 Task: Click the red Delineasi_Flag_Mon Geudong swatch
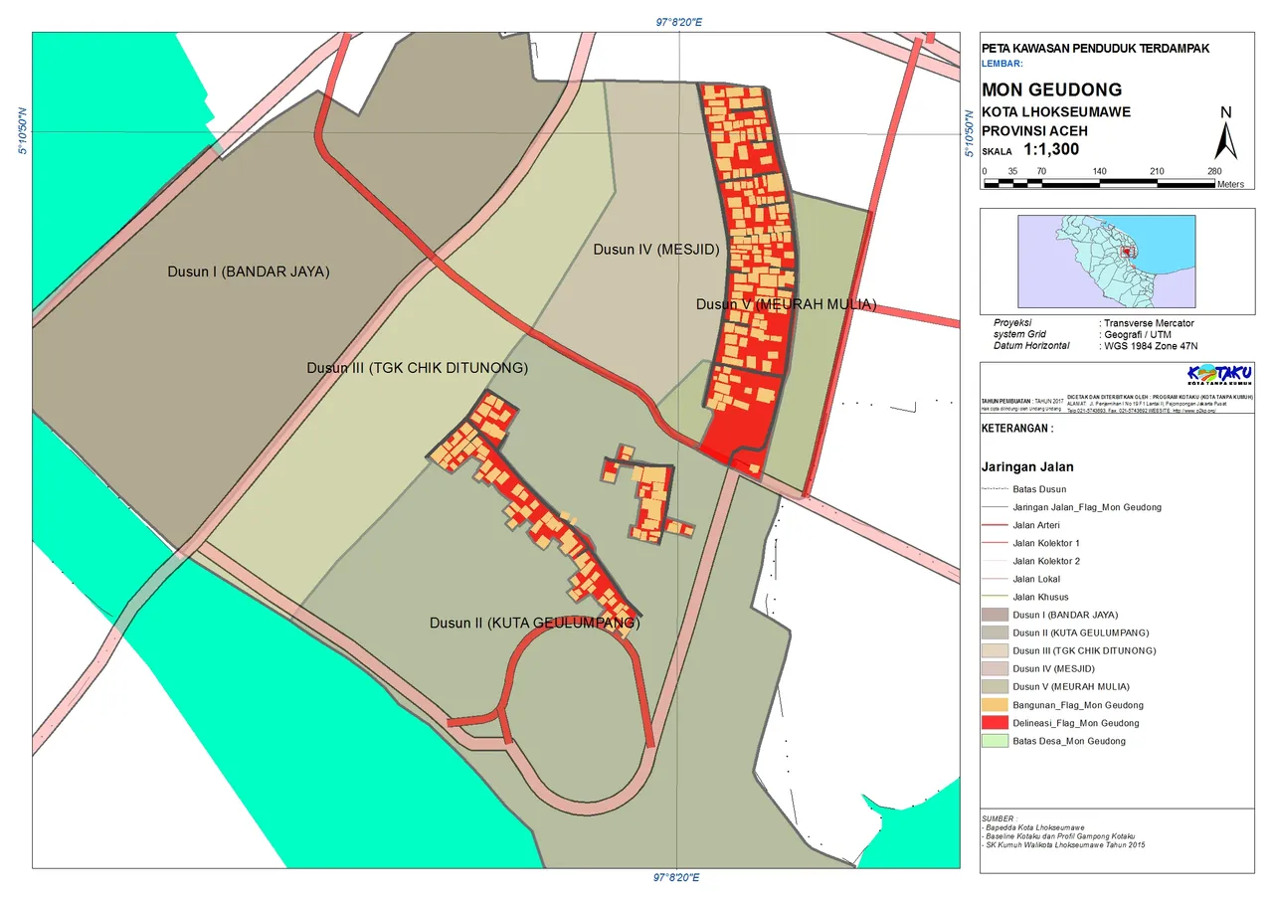pyautogui.click(x=996, y=723)
